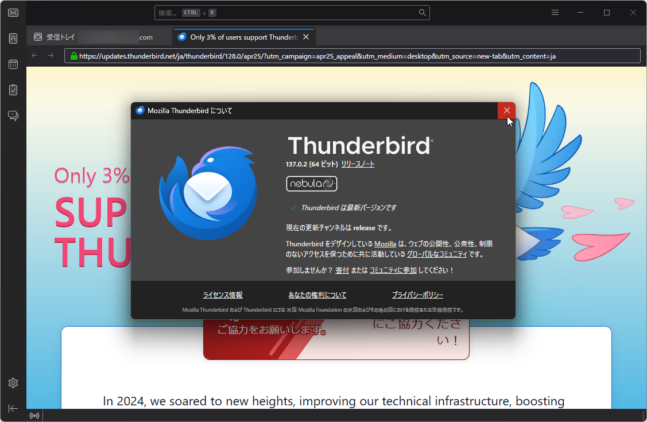This screenshot has width=647, height=422.
Task: Click the back navigation arrow
Action: [34, 56]
